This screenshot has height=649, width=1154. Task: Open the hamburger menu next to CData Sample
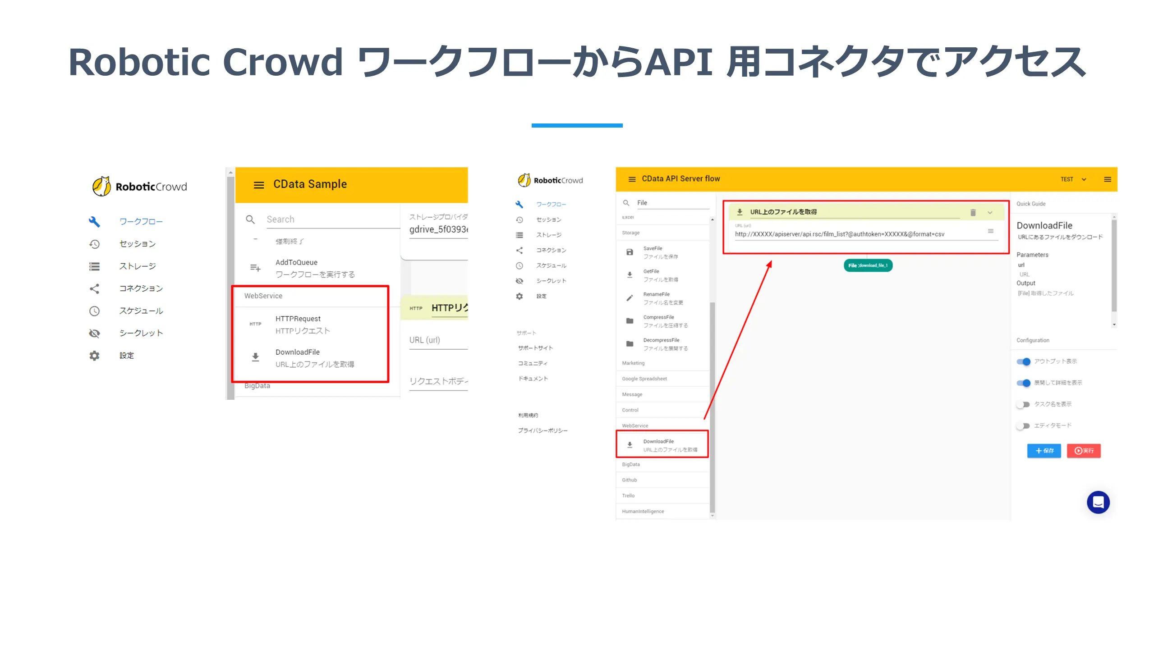point(258,184)
